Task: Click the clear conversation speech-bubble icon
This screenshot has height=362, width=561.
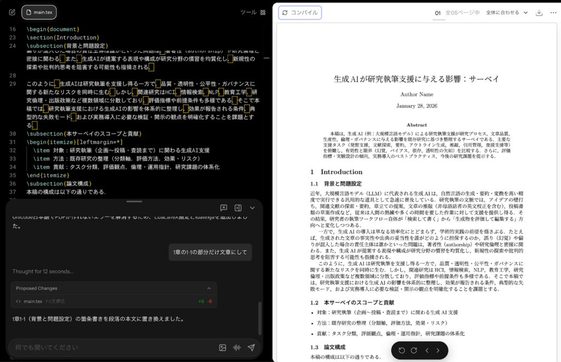Action: [x=223, y=208]
